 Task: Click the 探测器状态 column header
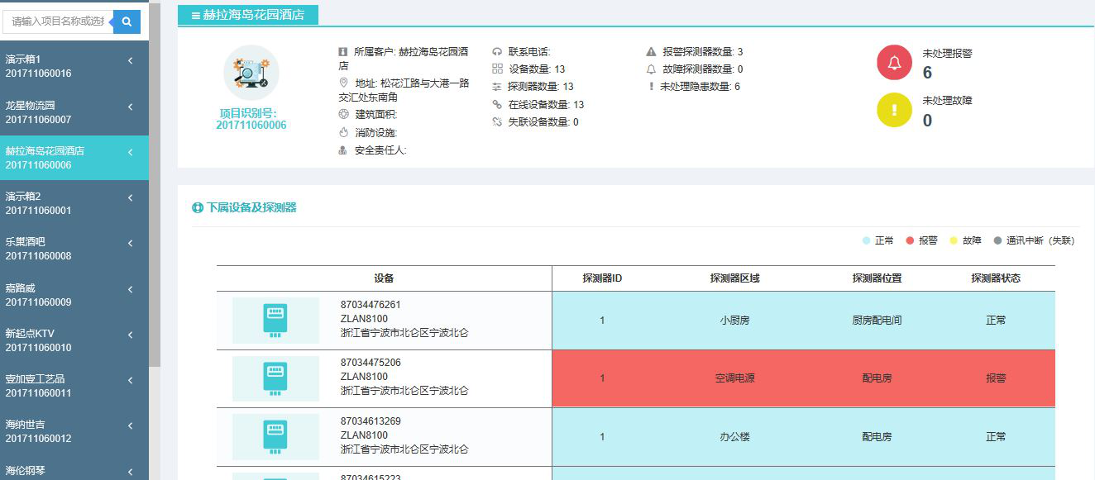tap(996, 278)
